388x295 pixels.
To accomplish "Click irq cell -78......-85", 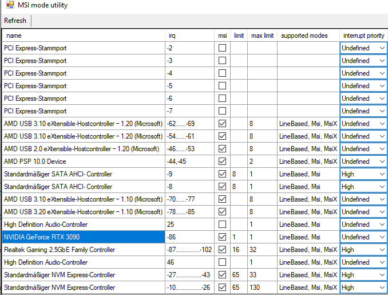I will pyautogui.click(x=189, y=212).
